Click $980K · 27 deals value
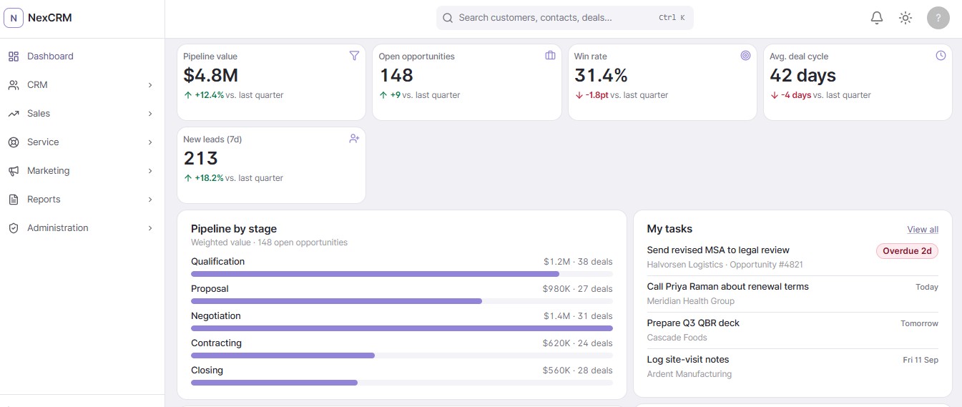This screenshot has width=962, height=407. (x=577, y=289)
